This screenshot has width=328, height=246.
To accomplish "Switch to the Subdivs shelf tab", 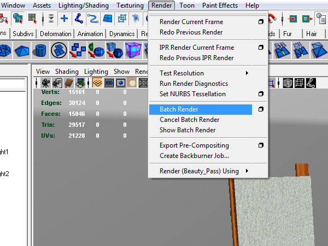I will [x=23, y=34].
